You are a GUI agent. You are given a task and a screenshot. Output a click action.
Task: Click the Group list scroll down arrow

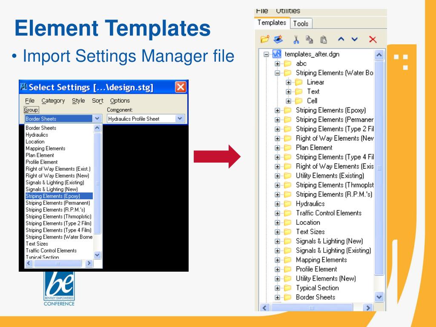(x=98, y=255)
